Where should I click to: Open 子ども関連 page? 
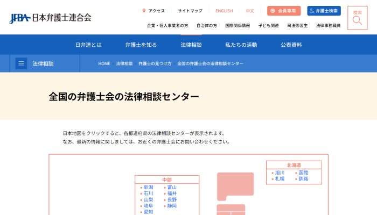pyautogui.click(x=269, y=25)
